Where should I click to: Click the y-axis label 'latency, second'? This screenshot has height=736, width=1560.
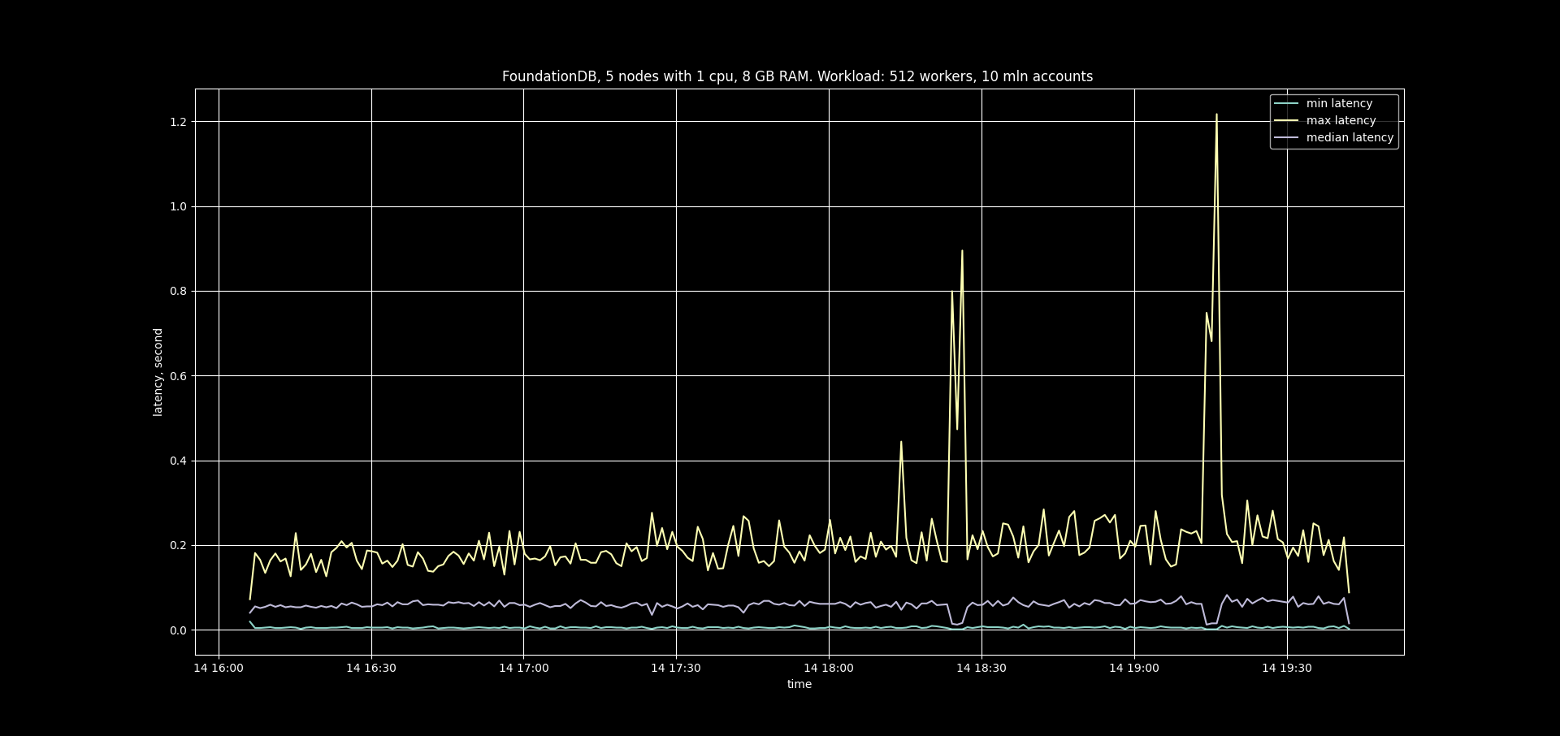coord(158,372)
